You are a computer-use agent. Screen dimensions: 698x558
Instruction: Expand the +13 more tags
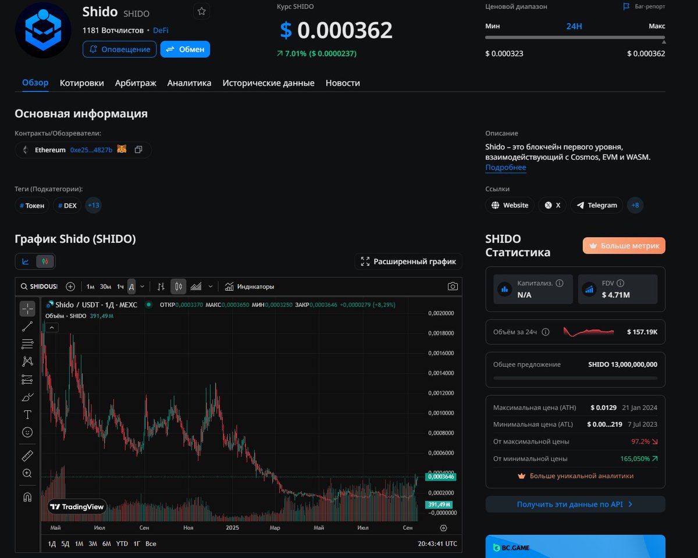pyautogui.click(x=94, y=205)
